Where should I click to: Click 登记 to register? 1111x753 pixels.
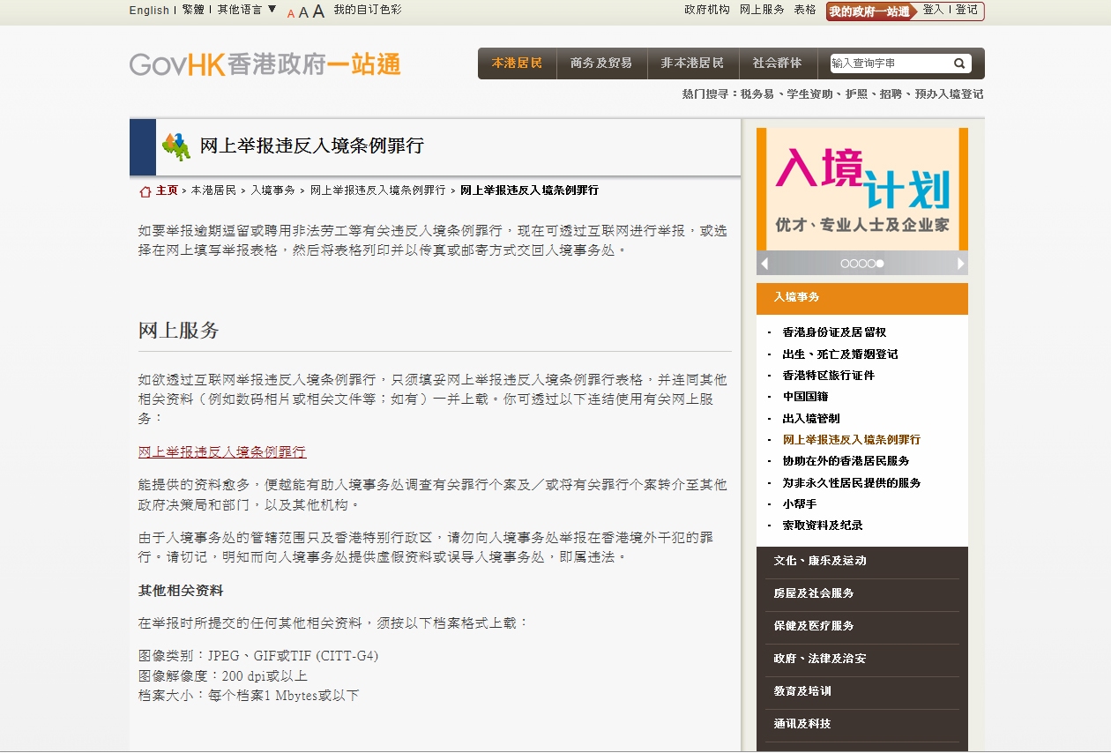pyautogui.click(x=966, y=10)
